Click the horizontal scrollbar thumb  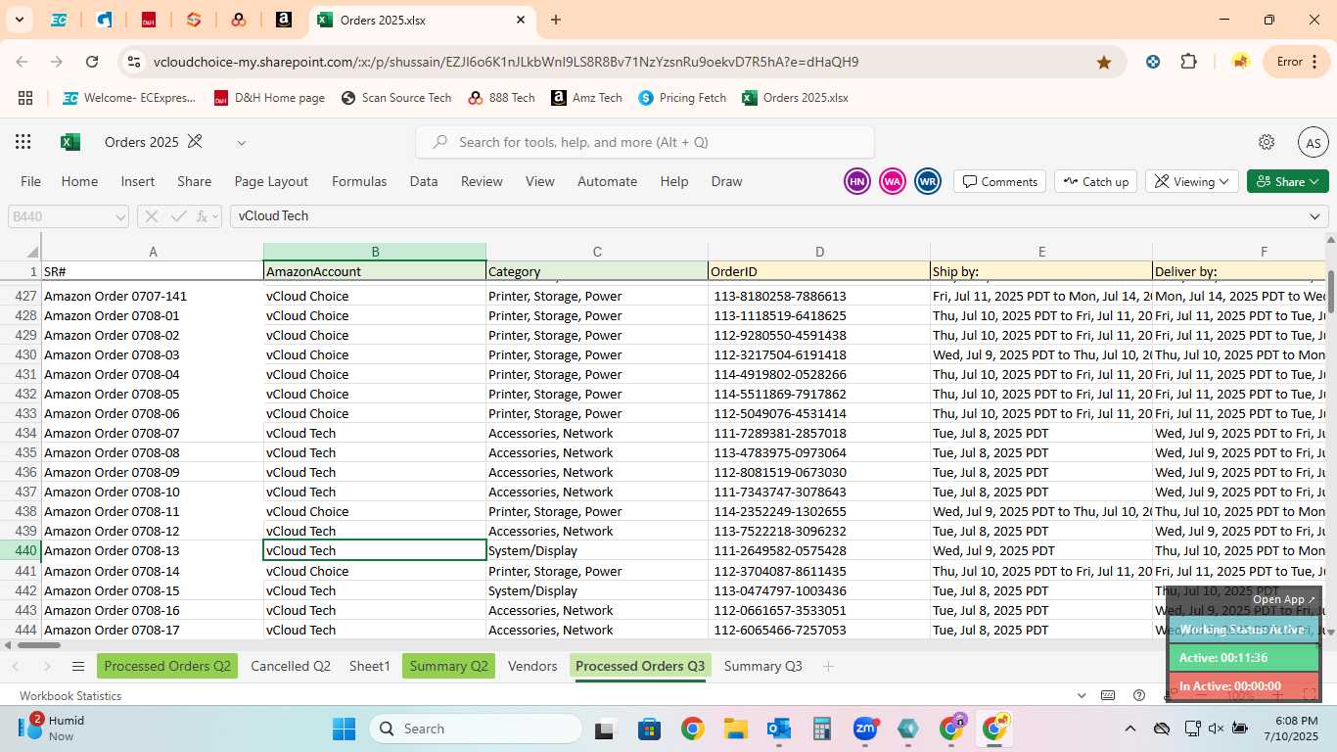click(x=38, y=645)
